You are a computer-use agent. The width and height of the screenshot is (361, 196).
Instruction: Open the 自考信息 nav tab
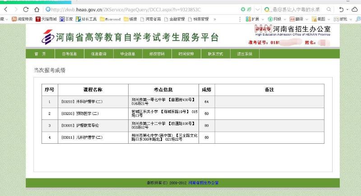click(69, 54)
